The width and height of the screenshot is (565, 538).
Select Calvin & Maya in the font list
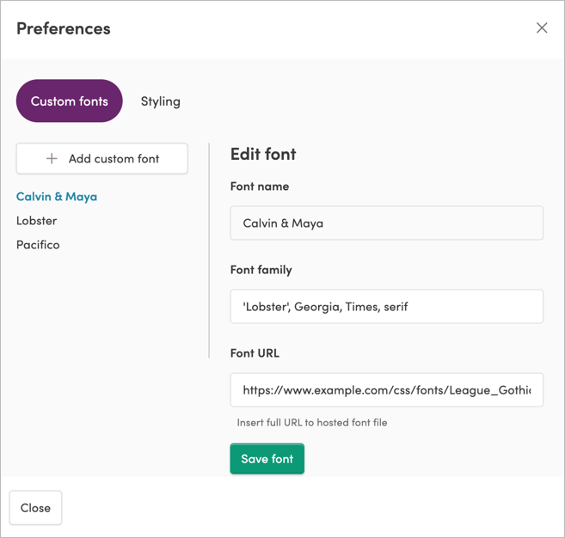(x=57, y=197)
